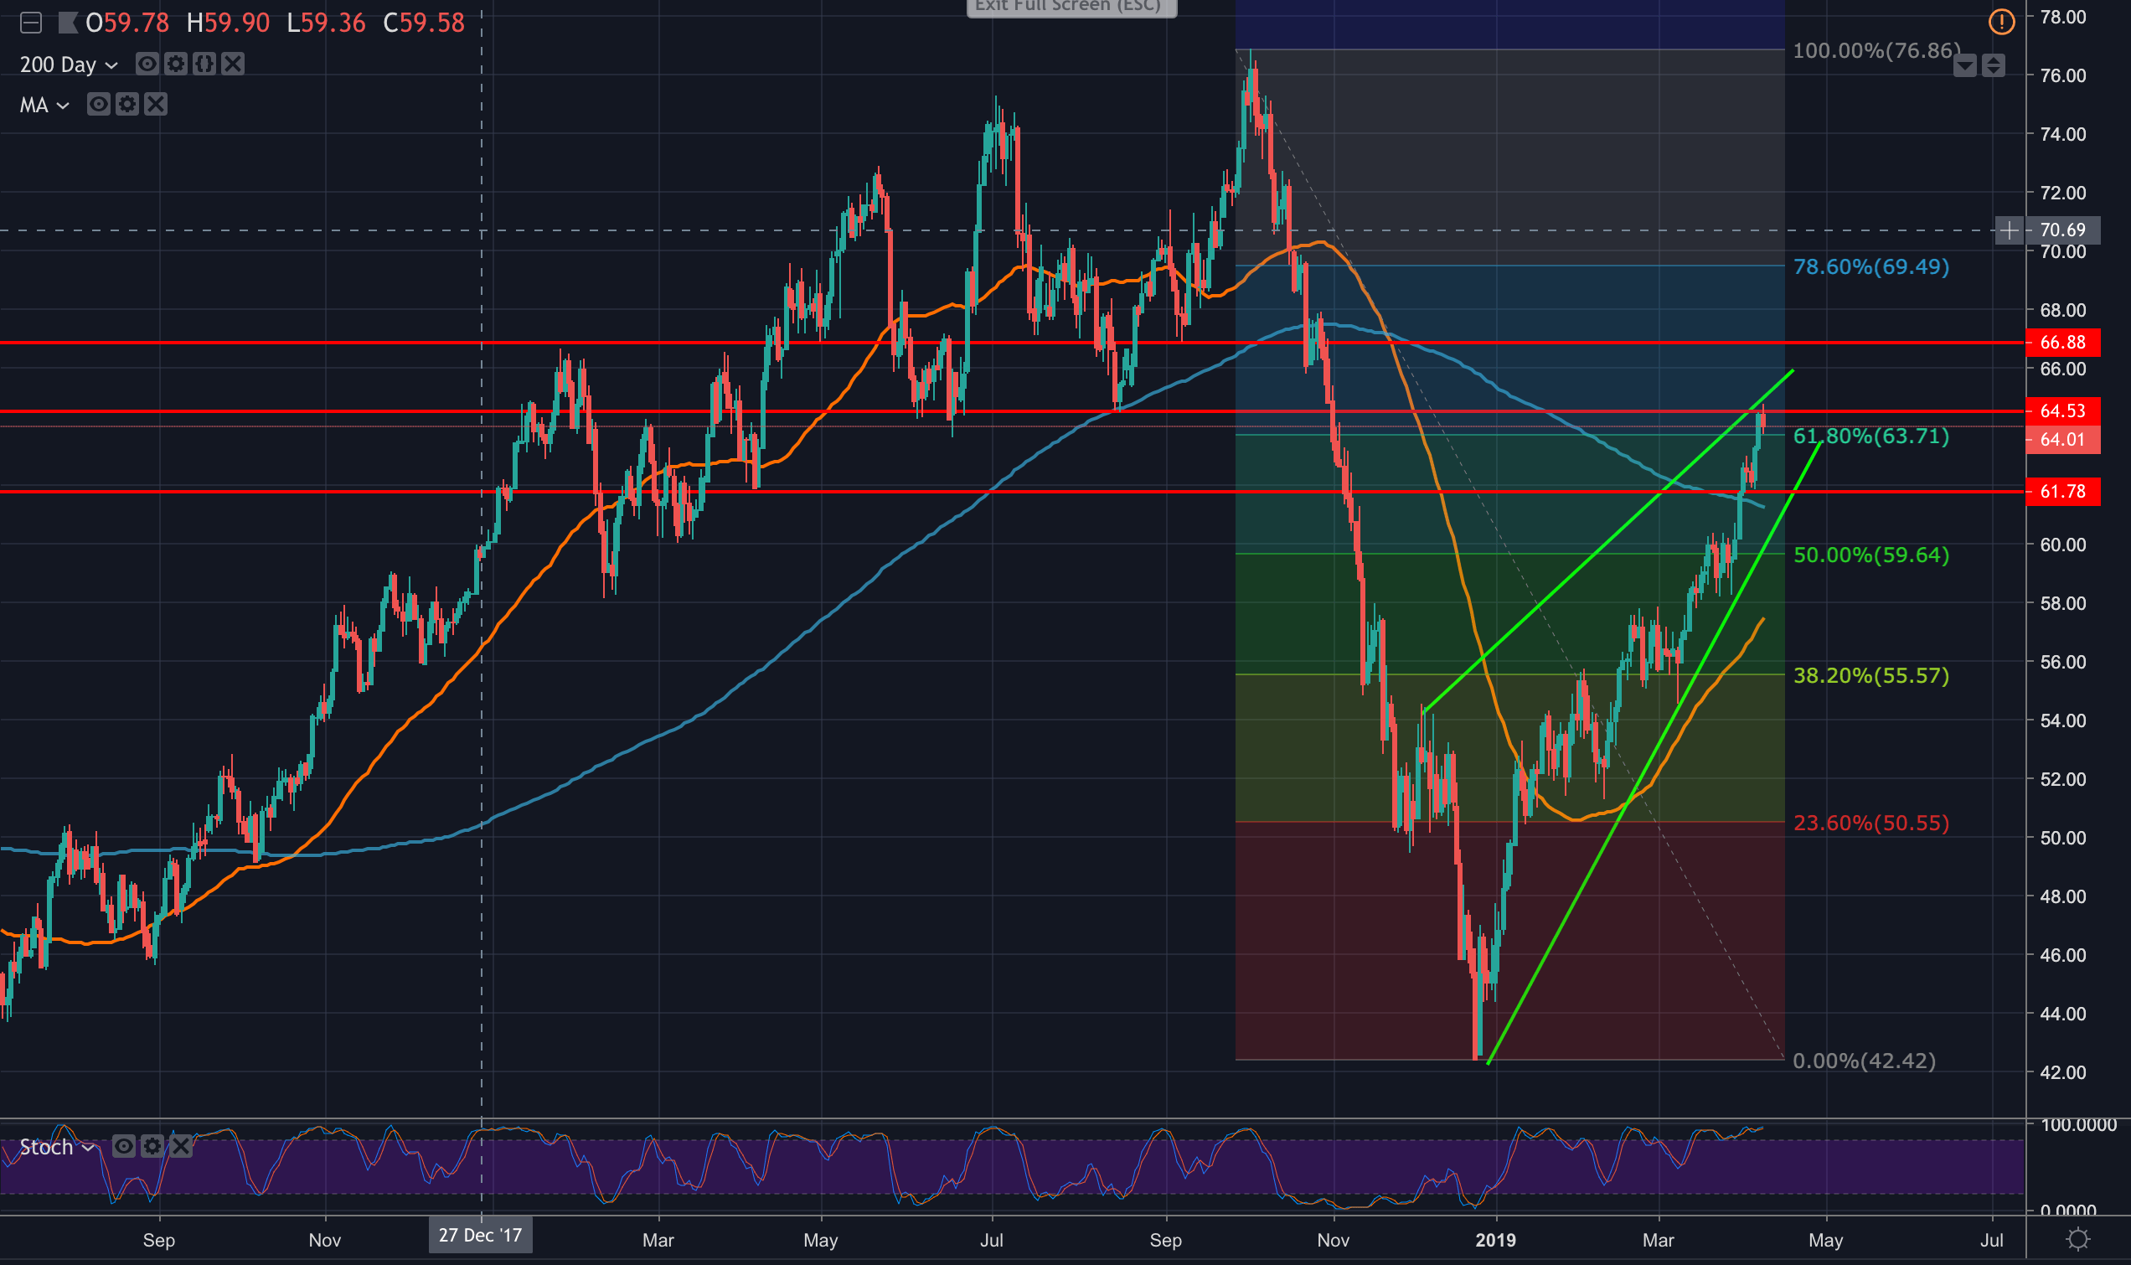Click the May 2019 label on time axis
The width and height of the screenshot is (2131, 1265).
1825,1240
